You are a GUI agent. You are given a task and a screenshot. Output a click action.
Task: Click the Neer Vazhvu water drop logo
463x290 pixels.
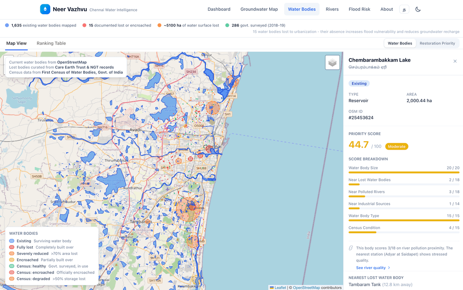[45, 9]
